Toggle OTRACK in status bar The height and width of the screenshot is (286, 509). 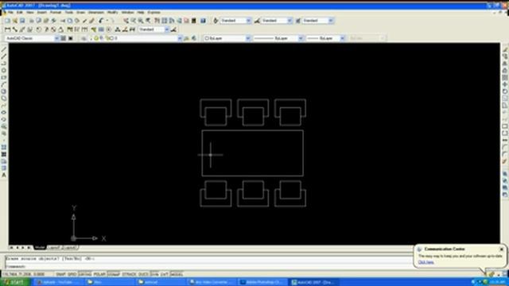129,274
